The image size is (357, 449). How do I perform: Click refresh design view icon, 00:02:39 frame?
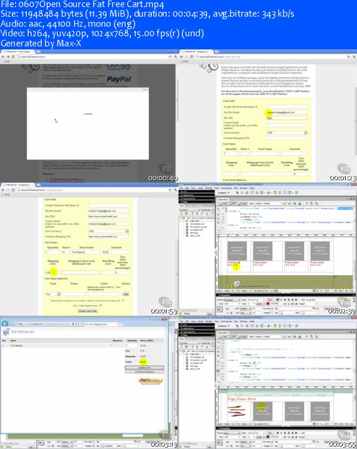(x=306, y=203)
